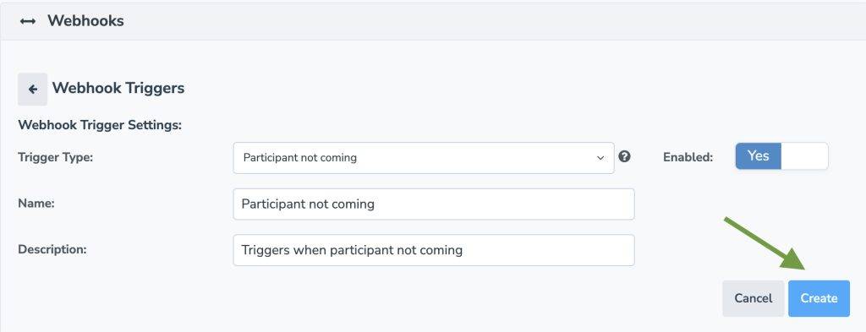Click the green arrow annotation
866x332 pixels.
point(765,243)
